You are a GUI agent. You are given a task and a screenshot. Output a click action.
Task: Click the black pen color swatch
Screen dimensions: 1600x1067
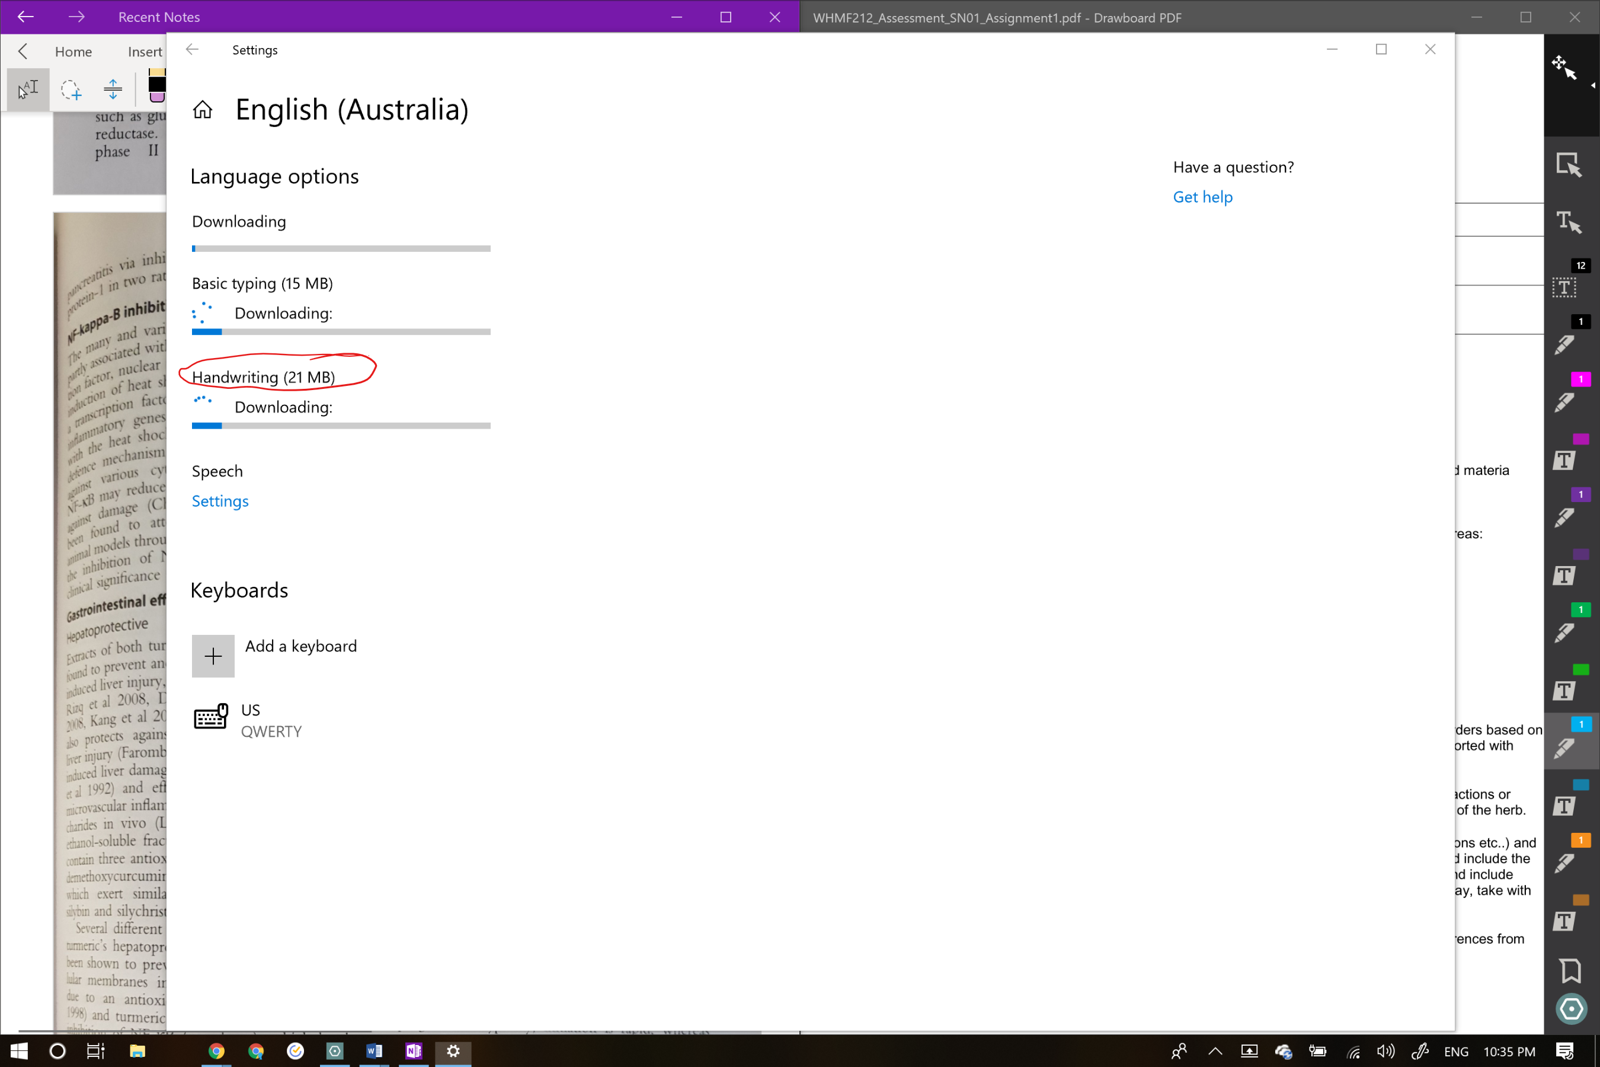pyautogui.click(x=157, y=84)
